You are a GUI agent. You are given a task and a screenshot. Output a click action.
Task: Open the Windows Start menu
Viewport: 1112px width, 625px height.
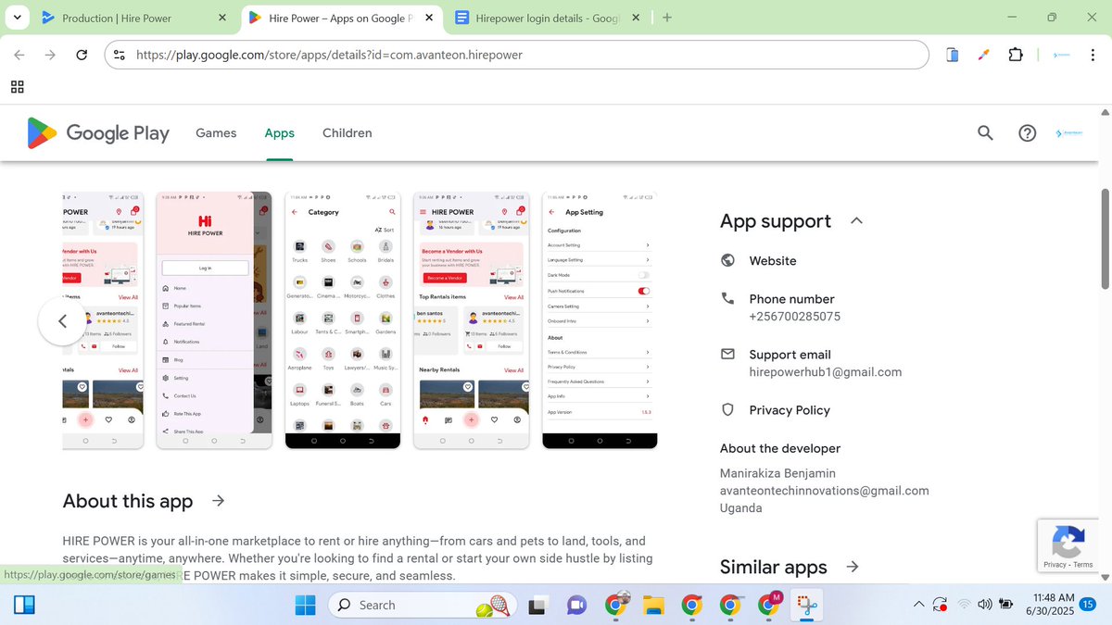[x=305, y=605]
